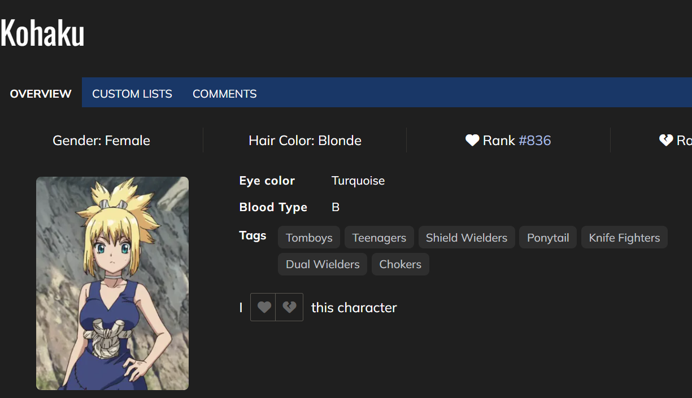Click the Chokers tag

point(400,264)
